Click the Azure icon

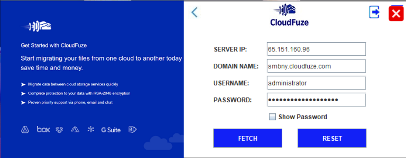(x=75, y=130)
